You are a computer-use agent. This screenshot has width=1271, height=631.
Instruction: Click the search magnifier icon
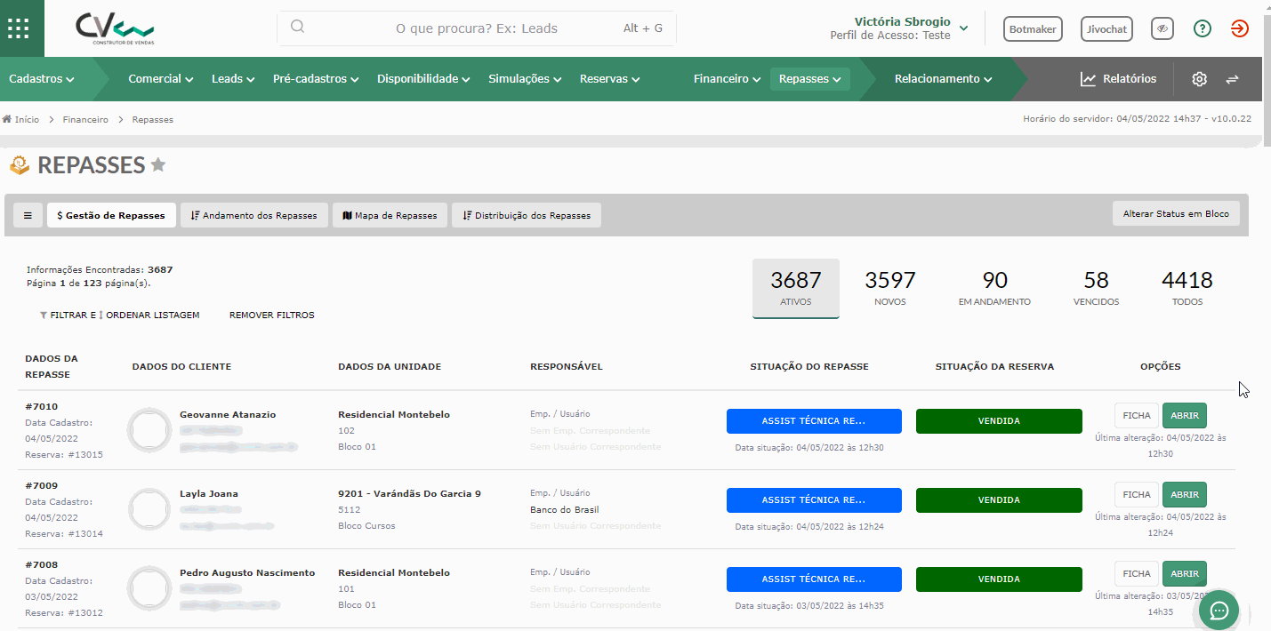click(x=298, y=27)
